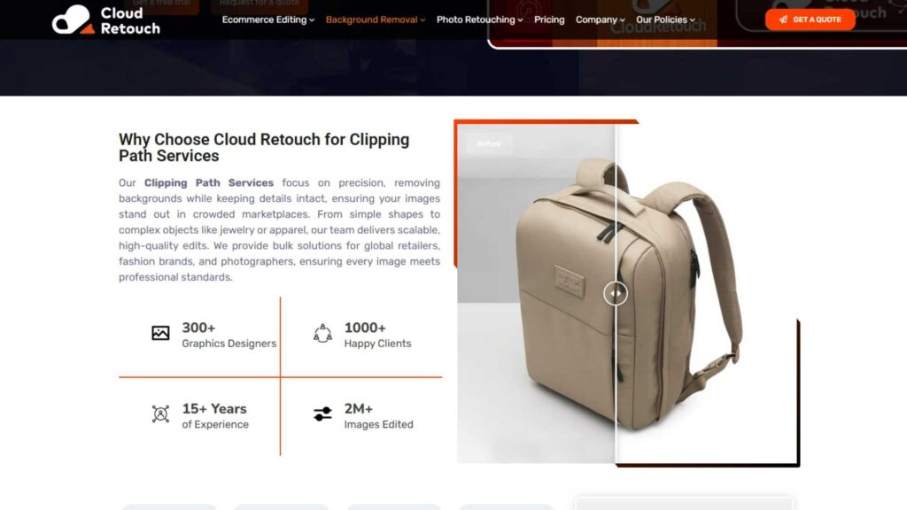Click the before/after slider handle on backpack
This screenshot has width=907, height=510.
[616, 293]
